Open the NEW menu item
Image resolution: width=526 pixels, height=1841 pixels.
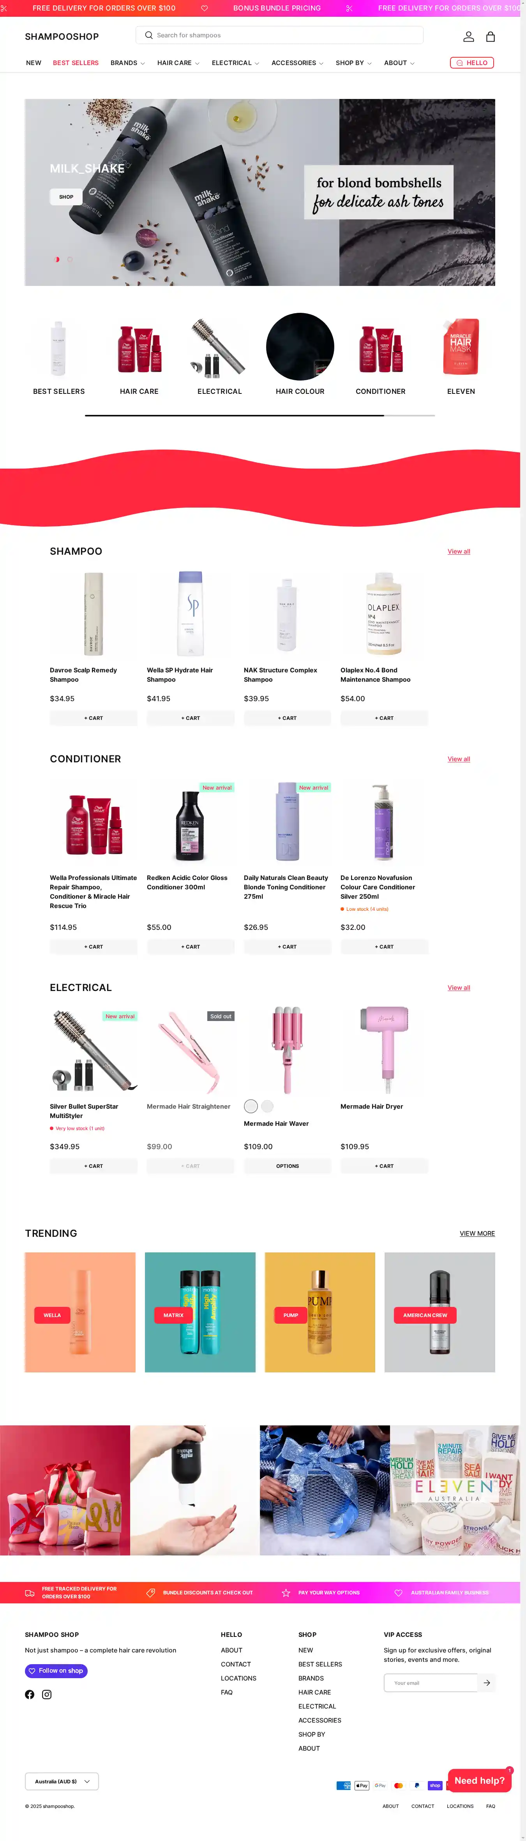click(34, 63)
